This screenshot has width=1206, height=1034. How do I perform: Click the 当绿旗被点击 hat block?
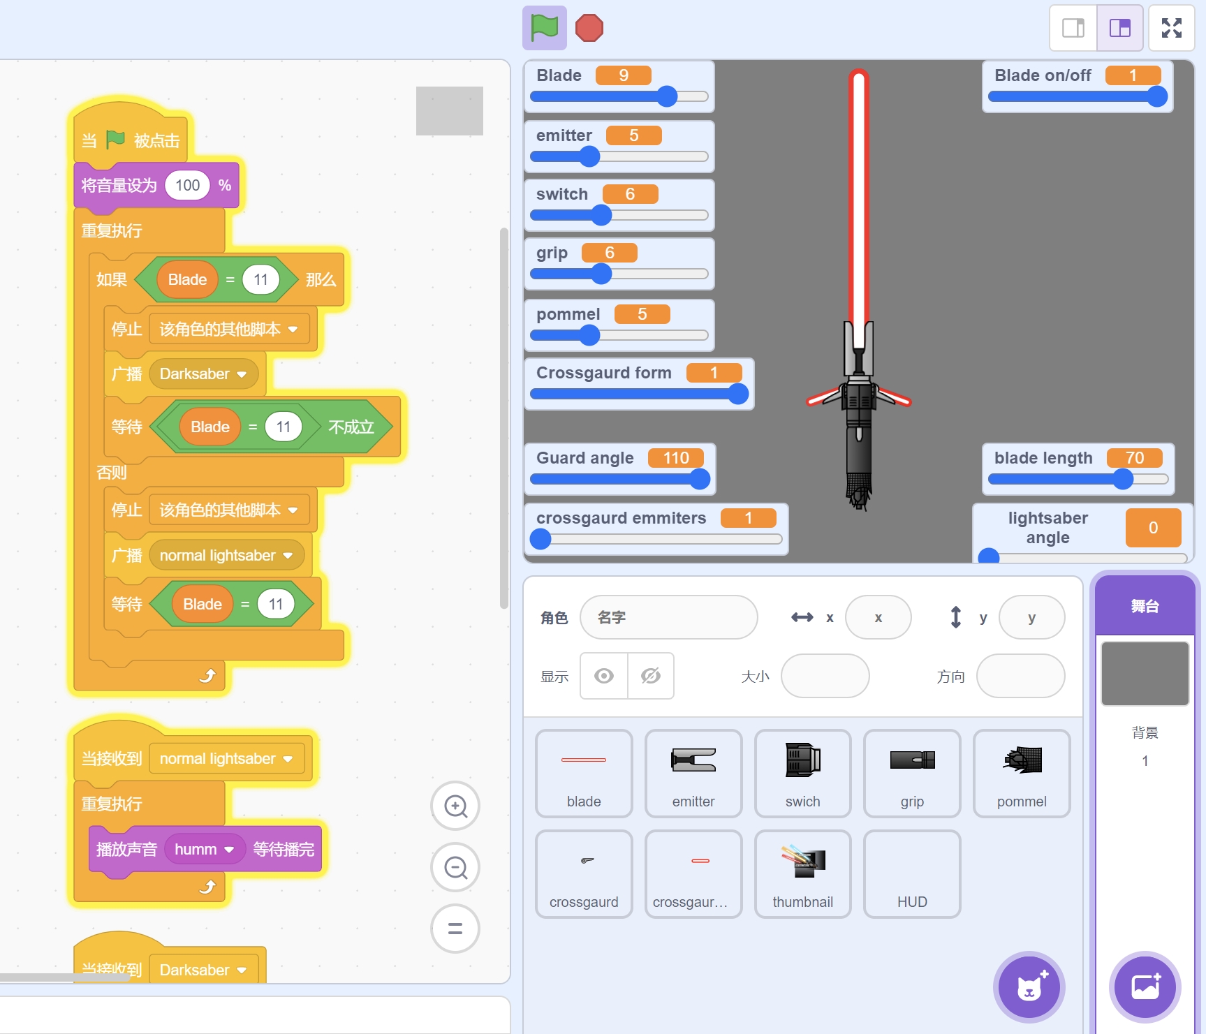[x=131, y=134]
